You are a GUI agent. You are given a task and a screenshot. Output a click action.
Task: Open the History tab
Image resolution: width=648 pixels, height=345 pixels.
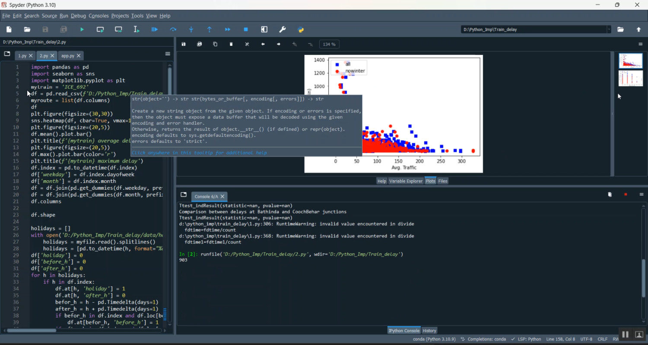click(x=429, y=331)
